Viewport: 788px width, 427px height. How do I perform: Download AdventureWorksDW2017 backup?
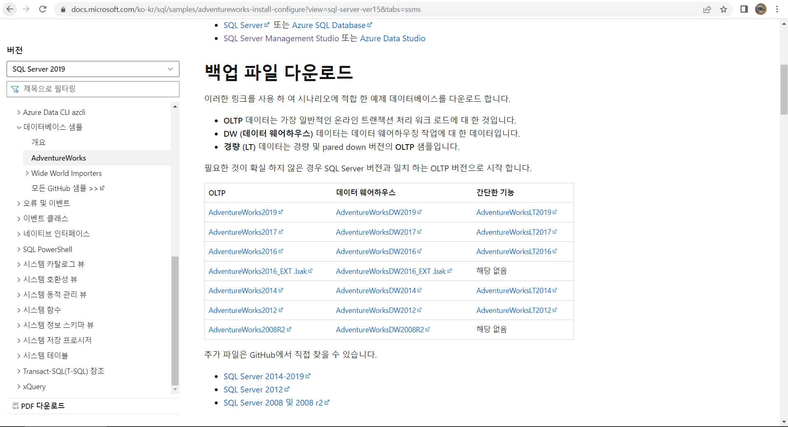pos(379,232)
